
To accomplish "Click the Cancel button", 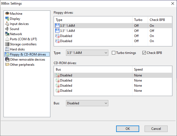I will (156, 128).
